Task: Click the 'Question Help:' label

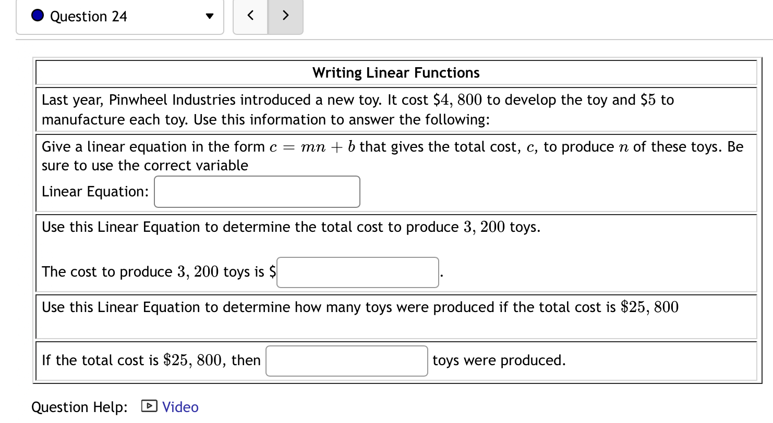Action: (80, 407)
